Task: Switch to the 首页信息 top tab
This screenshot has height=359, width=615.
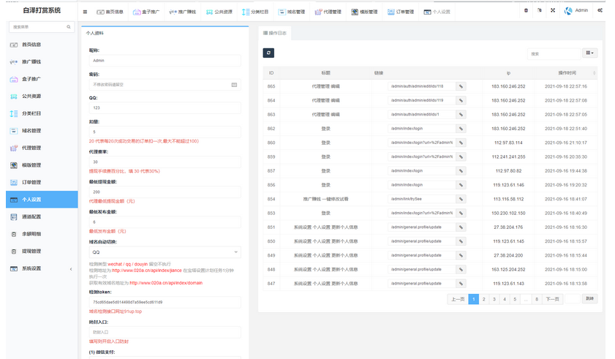Action: coord(110,12)
